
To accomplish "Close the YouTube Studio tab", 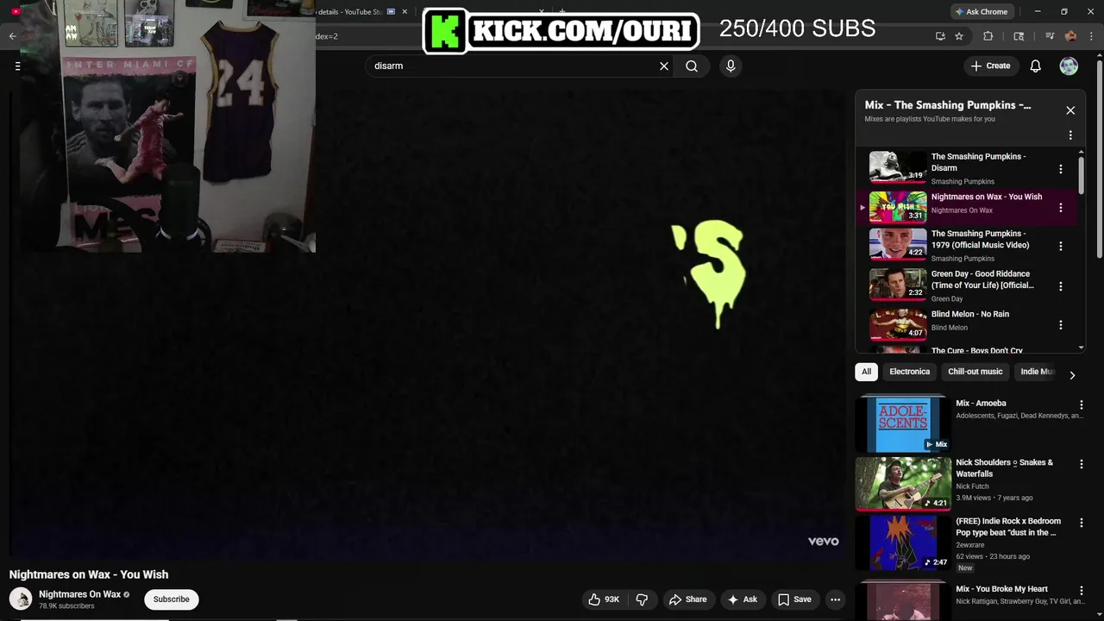I will pyautogui.click(x=405, y=11).
